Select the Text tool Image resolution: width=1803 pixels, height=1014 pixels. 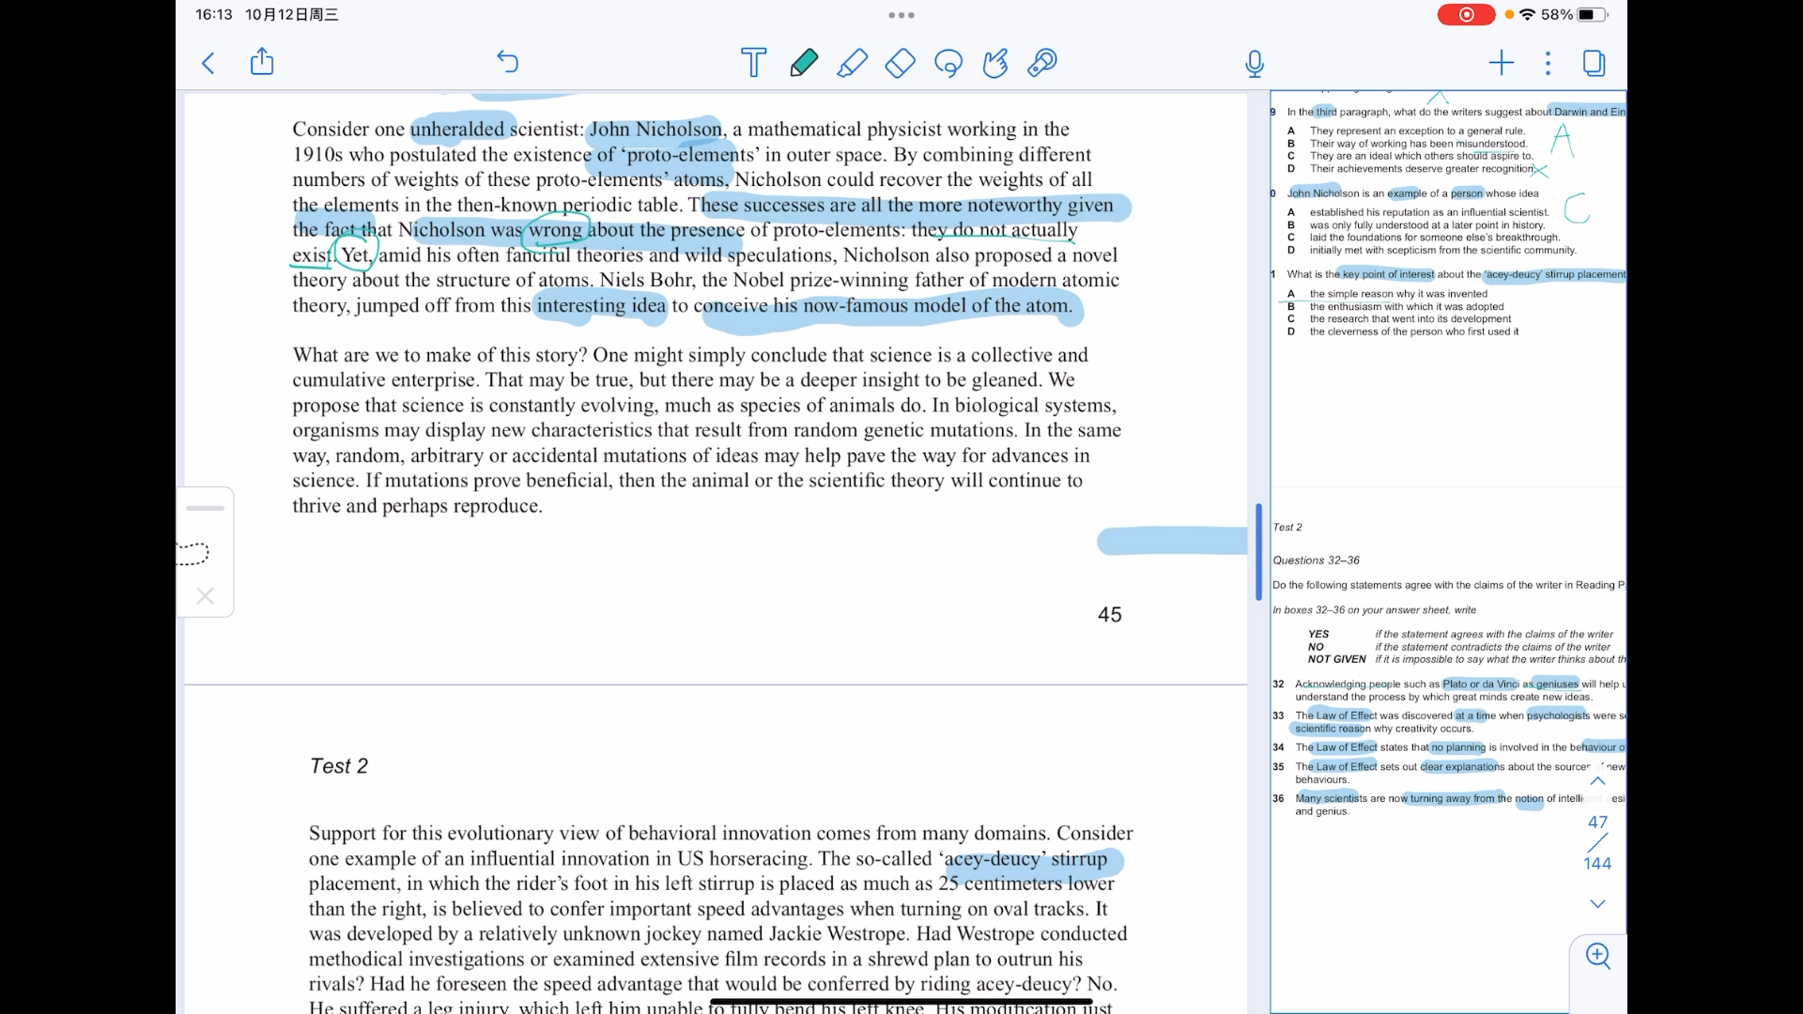point(753,63)
